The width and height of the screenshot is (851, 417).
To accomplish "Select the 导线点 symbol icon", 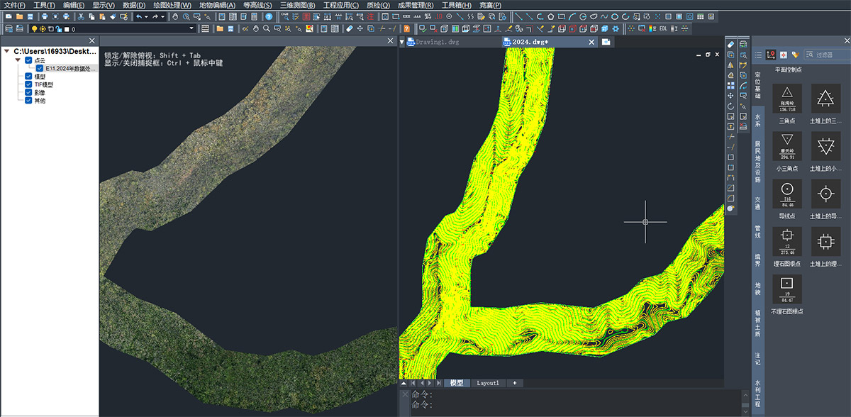I will 786,194.
